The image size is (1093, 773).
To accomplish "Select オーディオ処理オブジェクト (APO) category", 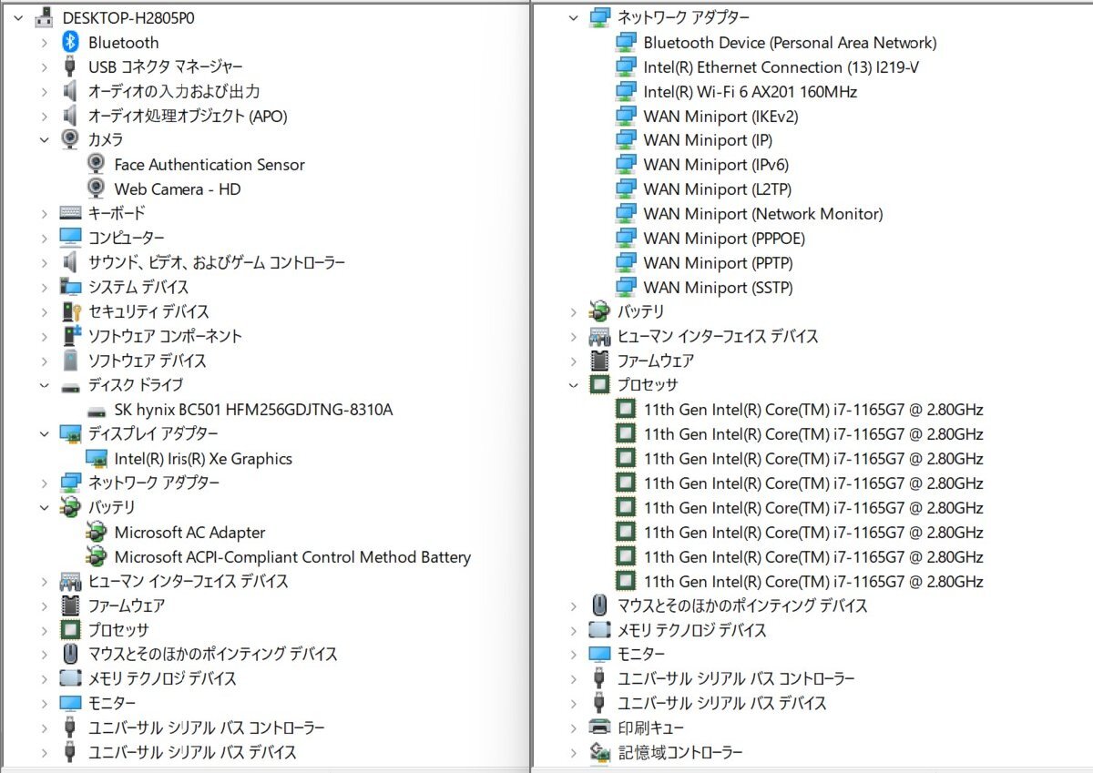I will 187,116.
